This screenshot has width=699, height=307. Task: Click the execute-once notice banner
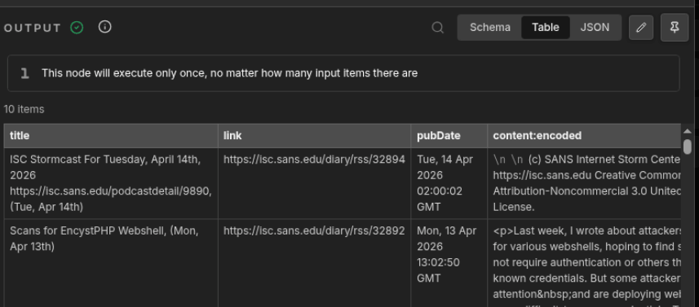[x=343, y=73]
